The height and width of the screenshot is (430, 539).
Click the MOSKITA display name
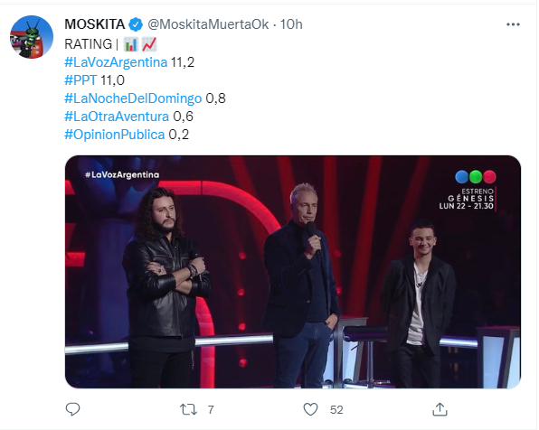95,24
